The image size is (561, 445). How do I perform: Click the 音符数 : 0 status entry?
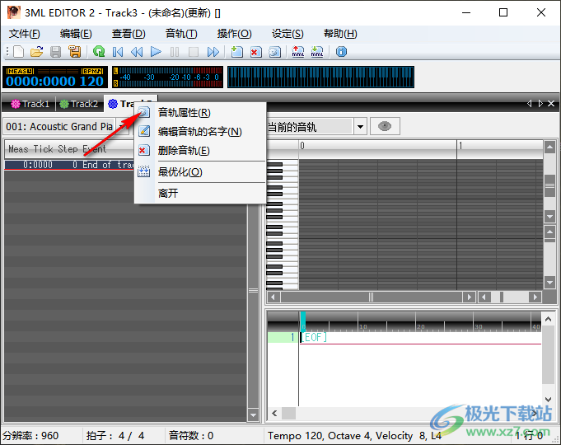pyautogui.click(x=191, y=436)
